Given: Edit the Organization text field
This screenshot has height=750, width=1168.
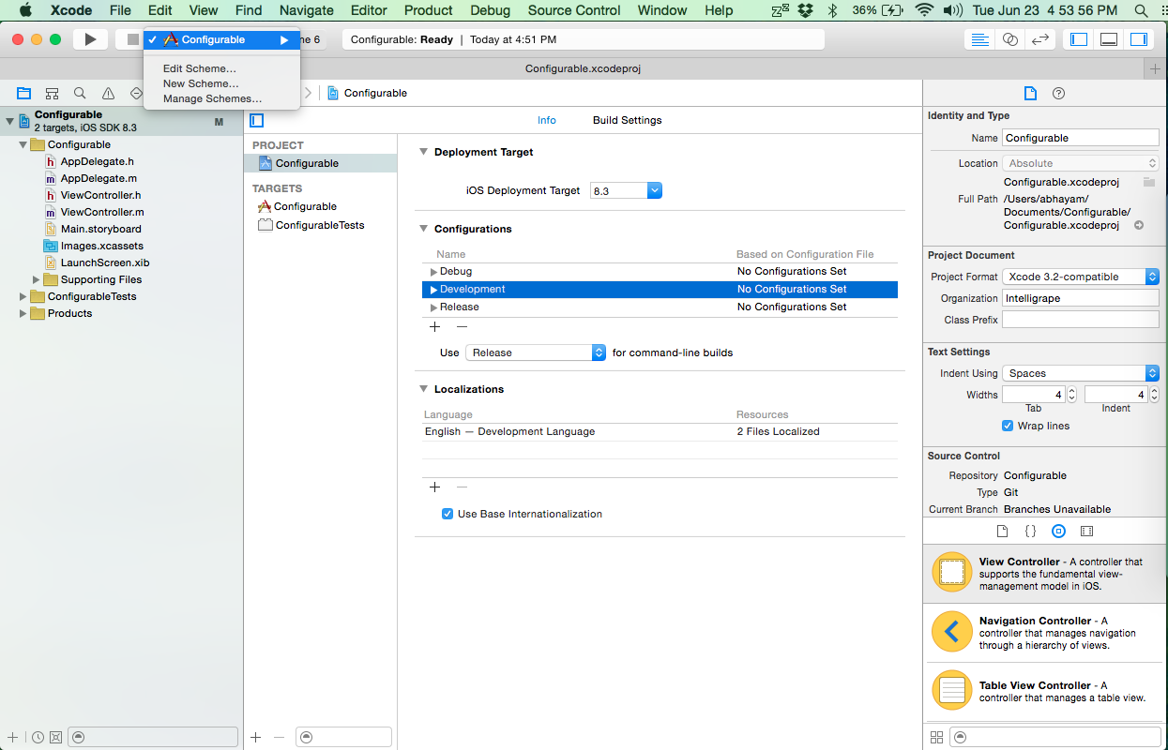Looking at the screenshot, I should 1081,298.
